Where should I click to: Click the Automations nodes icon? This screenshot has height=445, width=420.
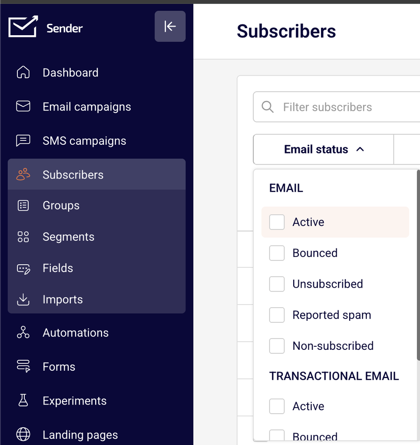click(x=23, y=332)
